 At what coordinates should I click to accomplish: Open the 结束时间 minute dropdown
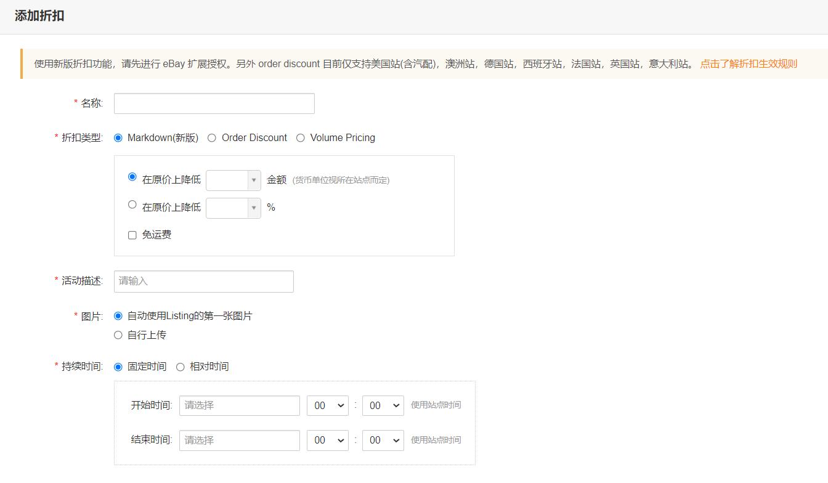tap(383, 440)
